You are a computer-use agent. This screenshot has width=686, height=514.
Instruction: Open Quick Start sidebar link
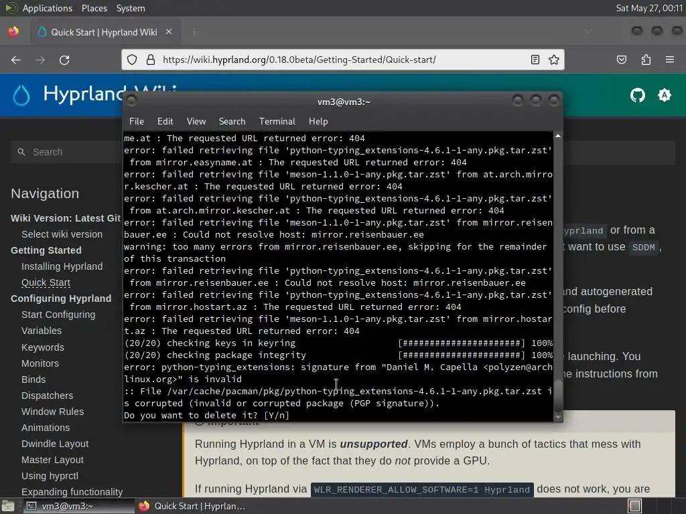tap(46, 282)
